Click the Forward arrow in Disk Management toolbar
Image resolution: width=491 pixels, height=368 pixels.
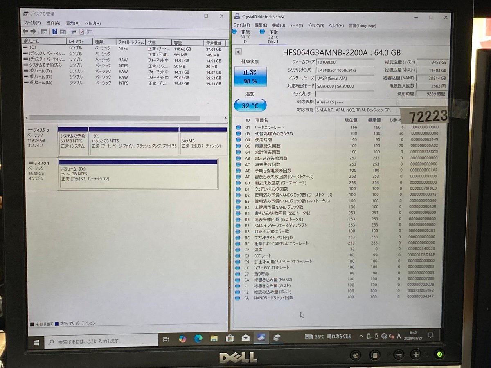pos(33,31)
